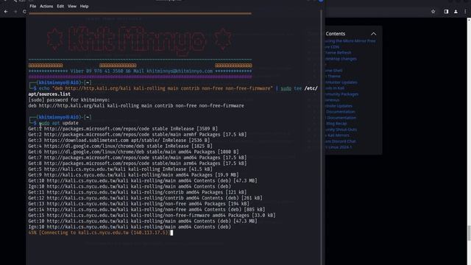
Task: Open the Theme Refresh contents link
Action: [338, 52]
